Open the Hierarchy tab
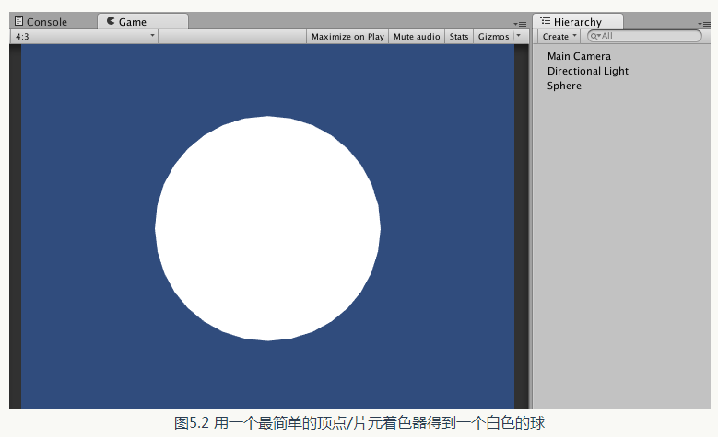The image size is (718, 437). tap(577, 21)
